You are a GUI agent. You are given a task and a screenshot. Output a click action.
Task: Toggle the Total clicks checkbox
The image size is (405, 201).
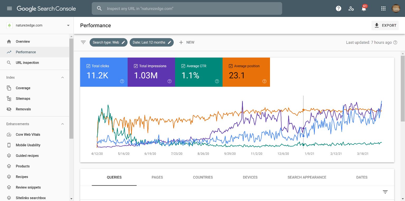click(x=88, y=66)
